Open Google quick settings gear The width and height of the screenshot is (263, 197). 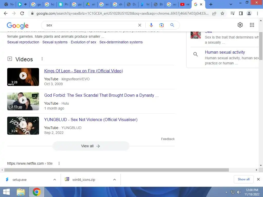240,25
